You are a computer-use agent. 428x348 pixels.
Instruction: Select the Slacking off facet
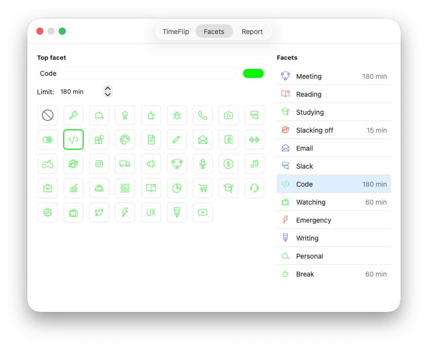pos(334,130)
